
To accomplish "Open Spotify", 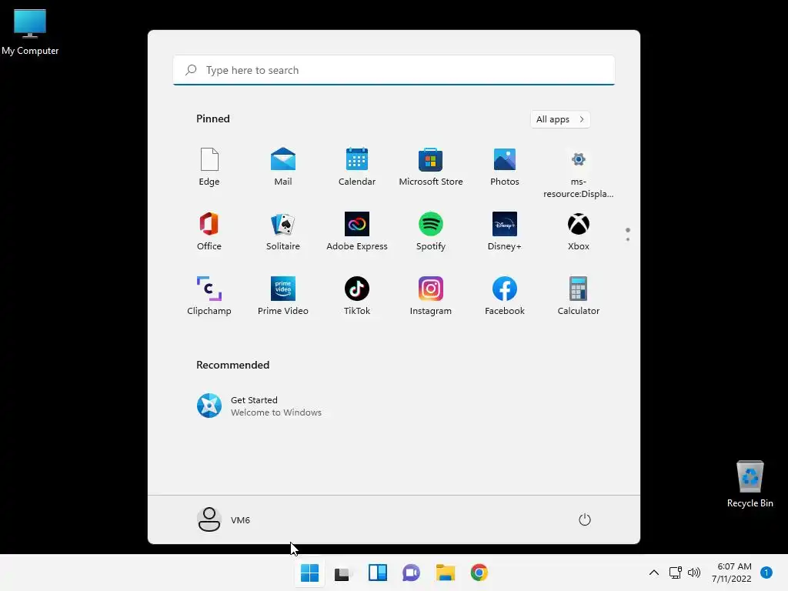I will click(x=431, y=232).
